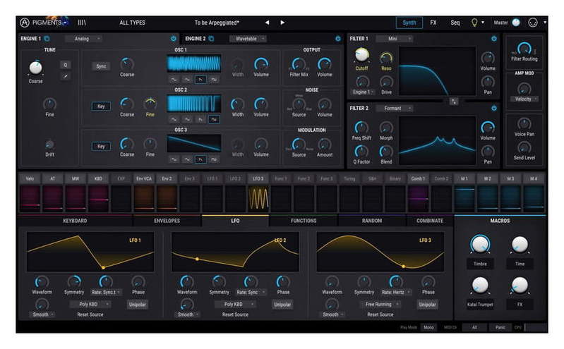The height and width of the screenshot is (349, 564).
Task: Switch to the Synth tab
Action: pyautogui.click(x=409, y=23)
